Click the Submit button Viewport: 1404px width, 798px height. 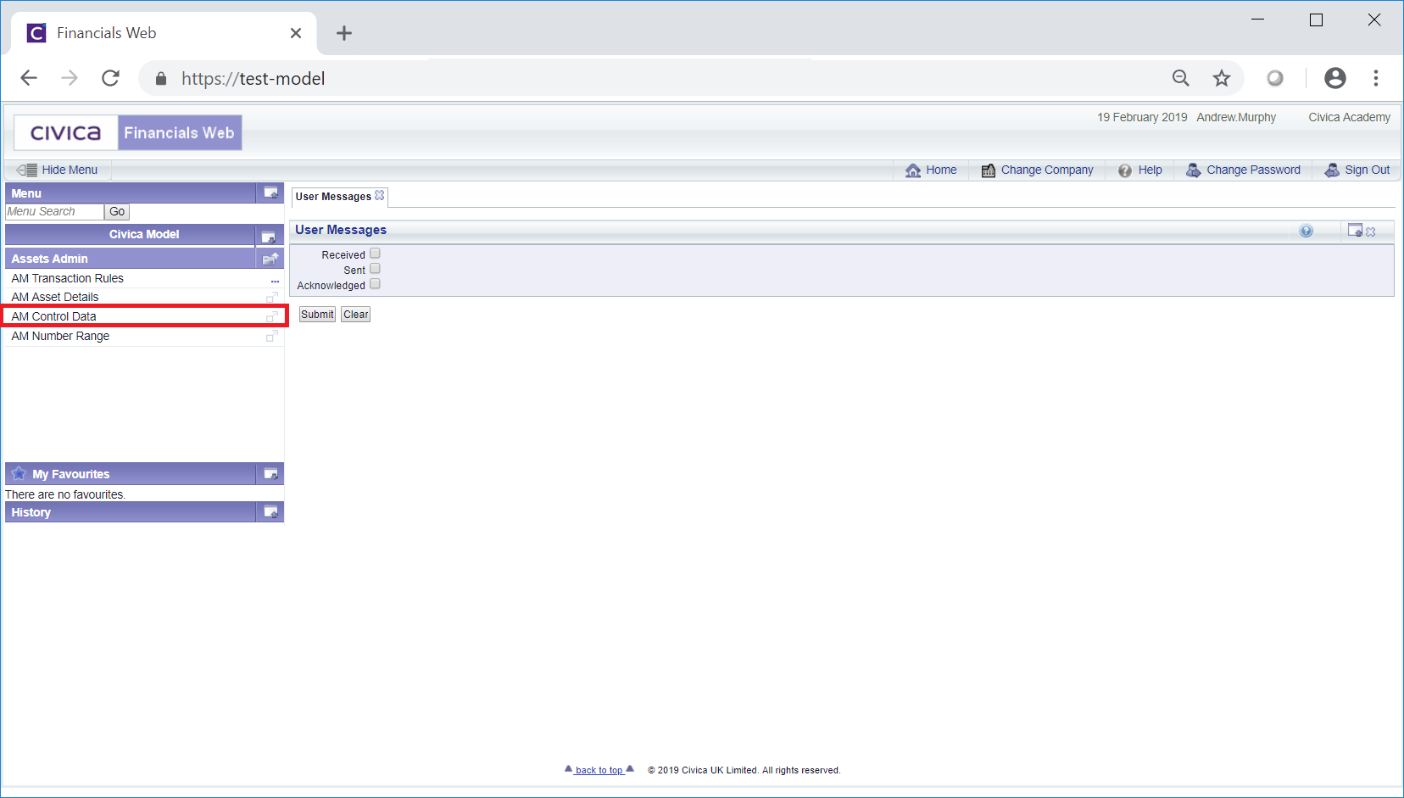click(317, 315)
